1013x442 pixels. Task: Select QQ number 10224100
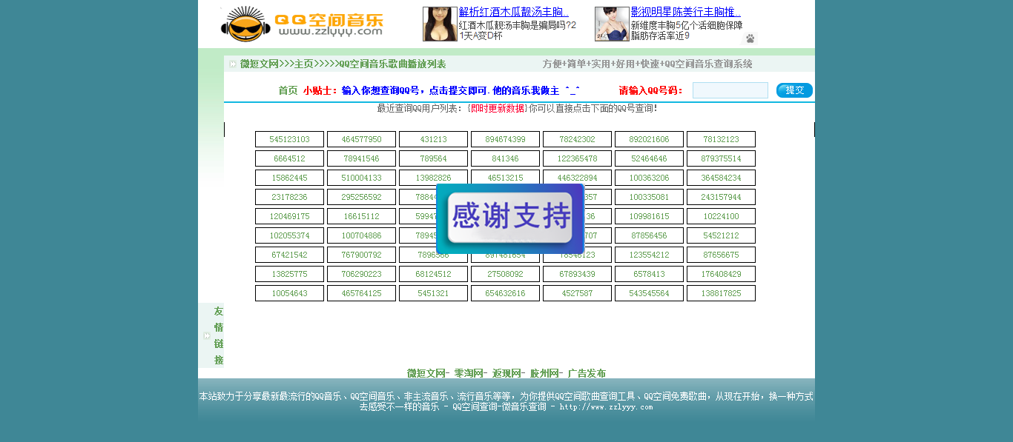(x=721, y=216)
